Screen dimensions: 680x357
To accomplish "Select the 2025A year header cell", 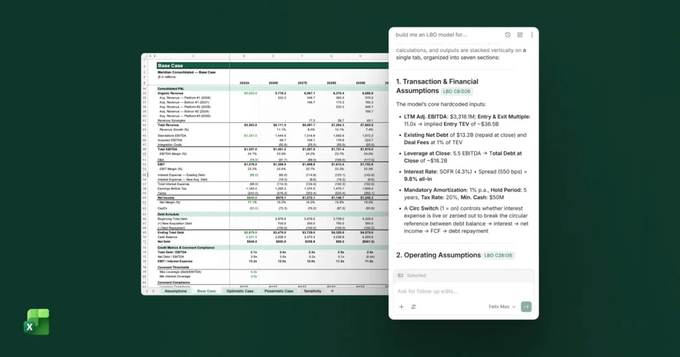I will (x=244, y=83).
